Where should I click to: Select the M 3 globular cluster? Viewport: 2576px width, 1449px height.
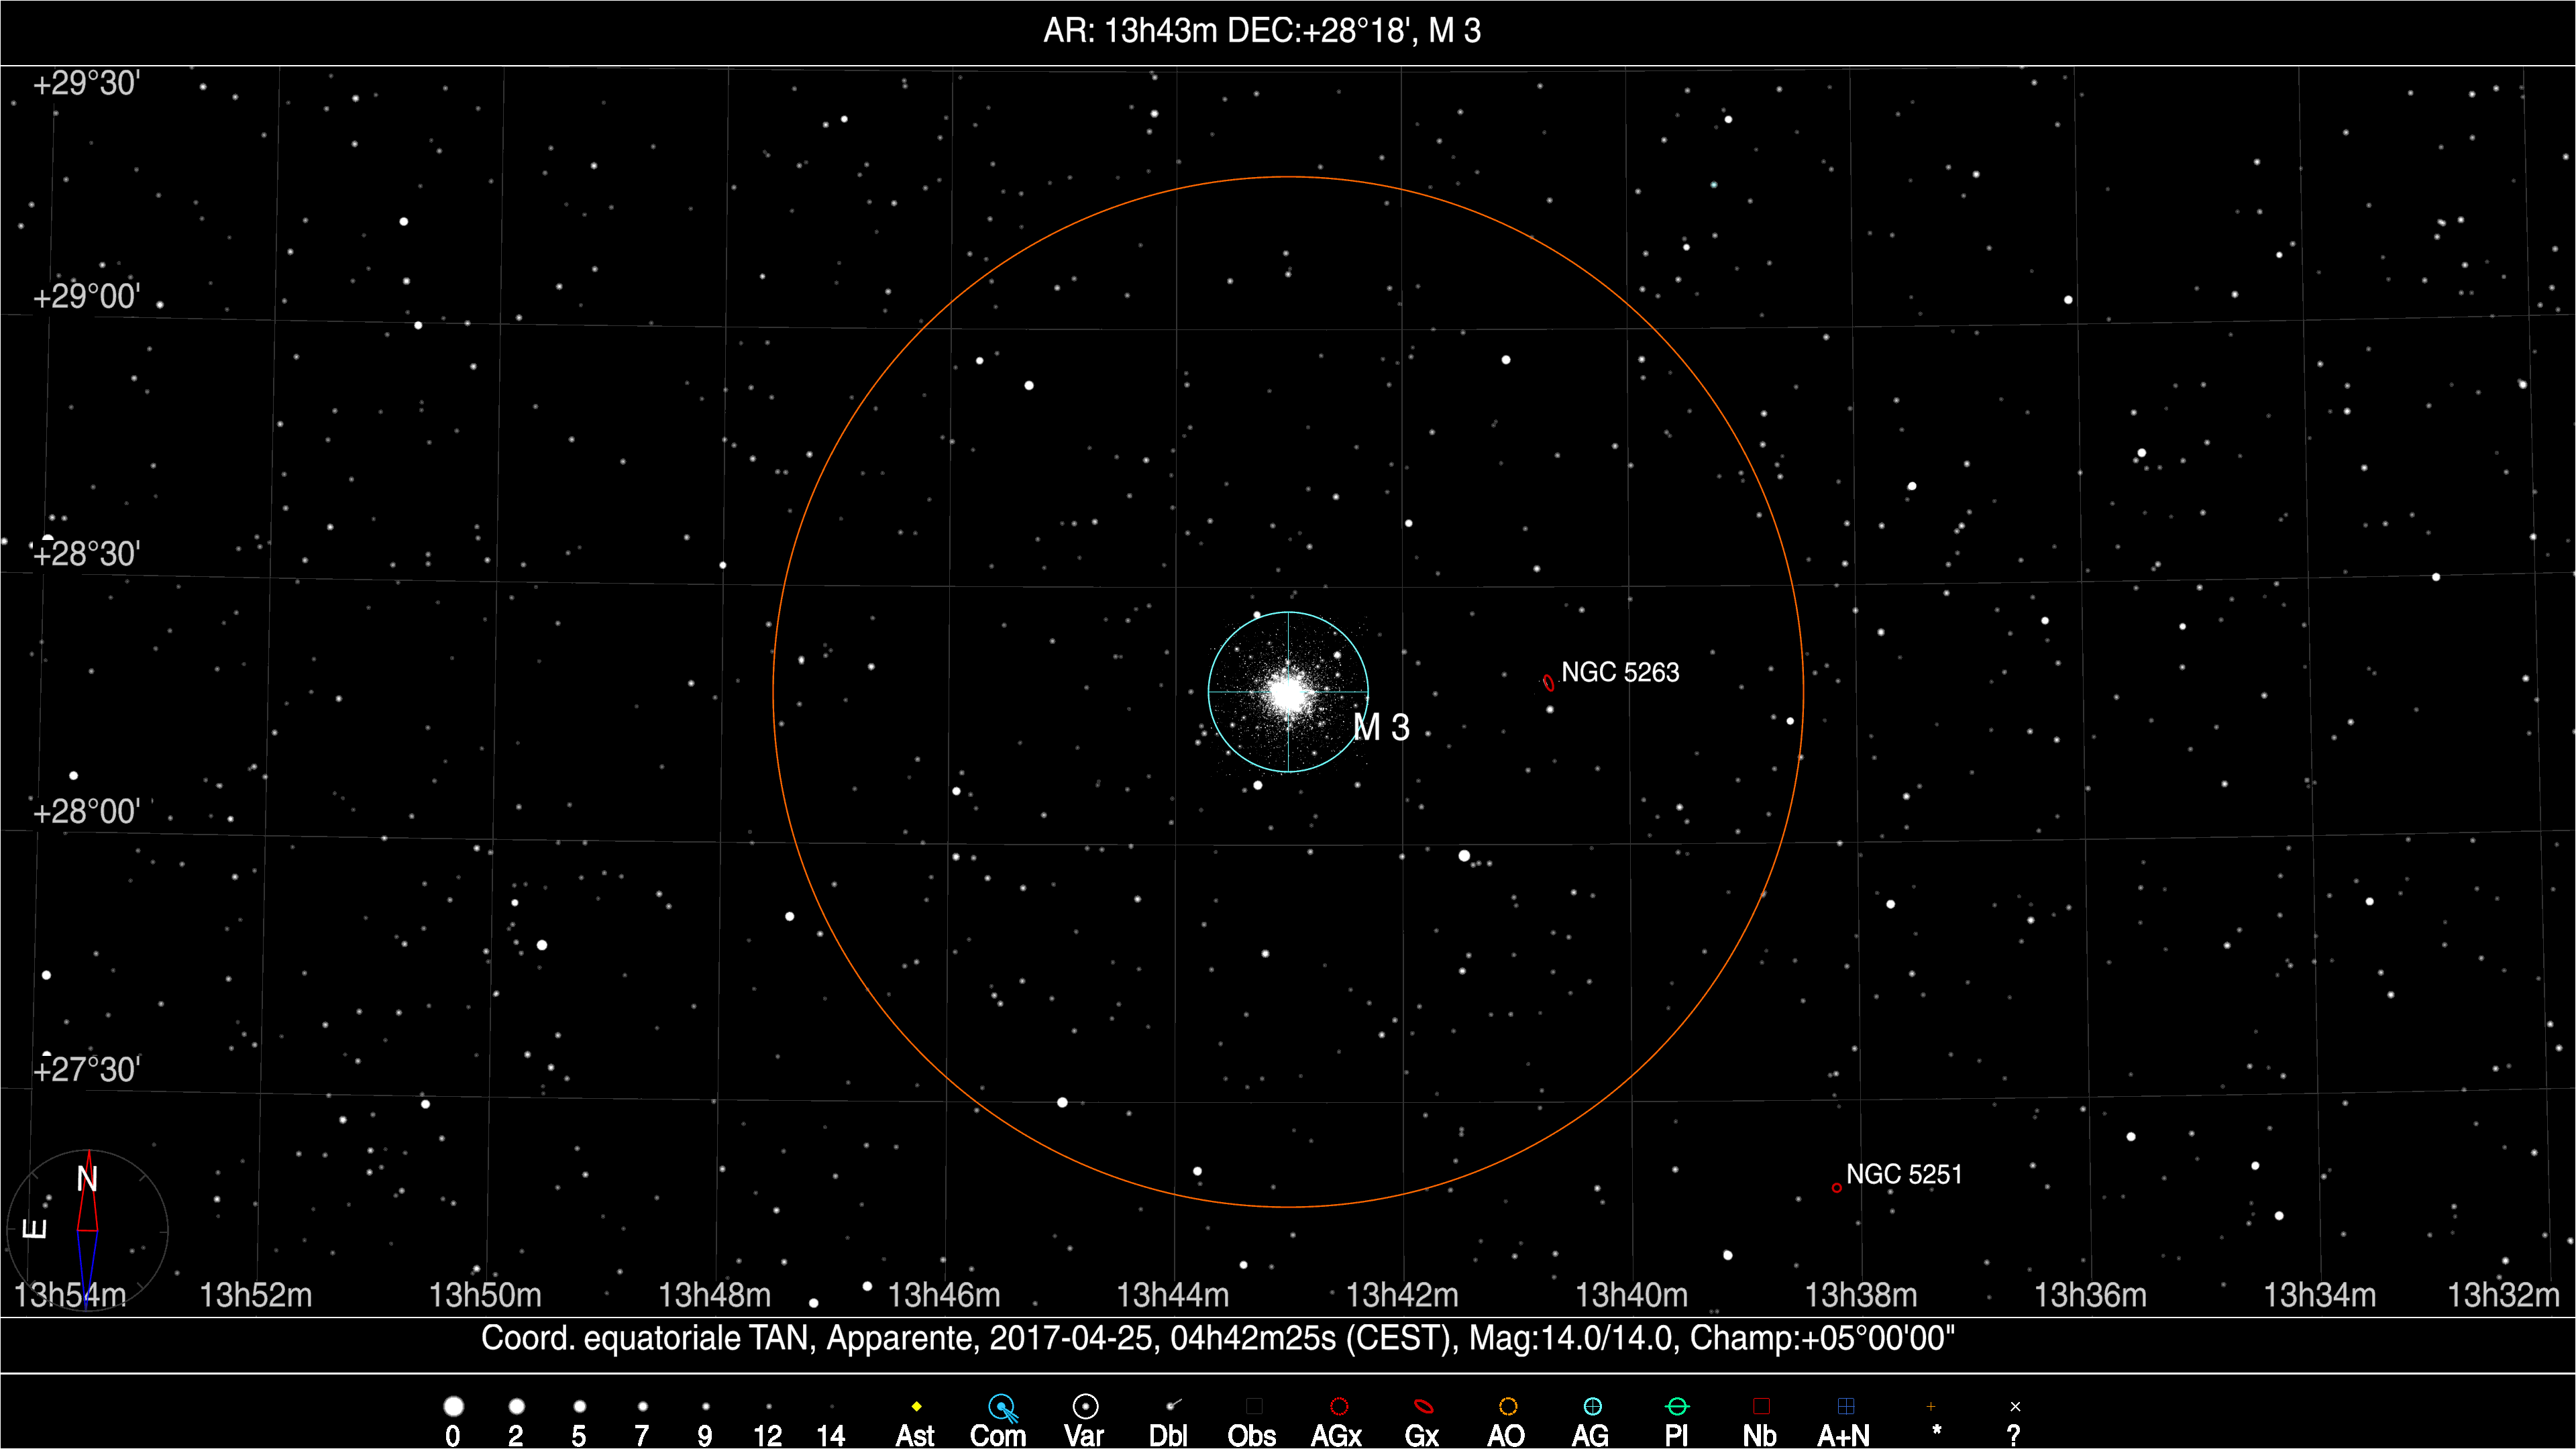pyautogui.click(x=1288, y=691)
